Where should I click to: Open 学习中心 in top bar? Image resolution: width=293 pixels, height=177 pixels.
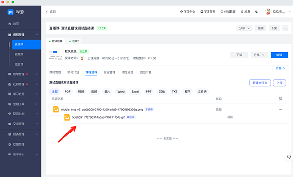[x=188, y=12]
